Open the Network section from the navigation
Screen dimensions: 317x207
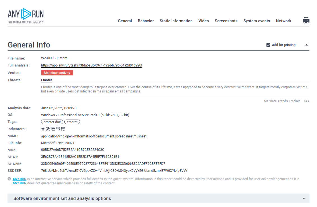pos(283,21)
